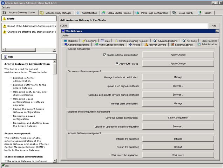Screen dimensions: 223x168
Task: Select the Net Tools icon
Action: (184, 41)
